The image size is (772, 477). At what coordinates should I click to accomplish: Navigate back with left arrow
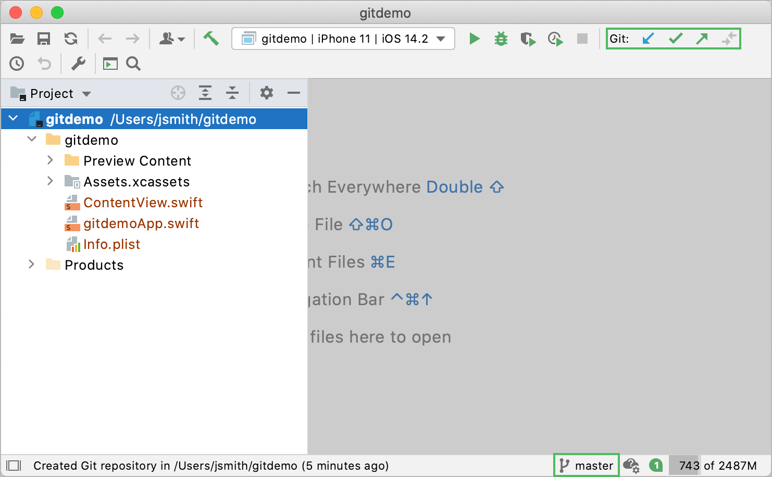105,39
